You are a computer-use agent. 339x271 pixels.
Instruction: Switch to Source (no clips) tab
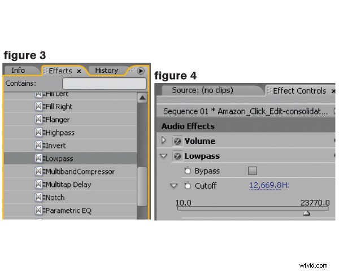tap(203, 90)
